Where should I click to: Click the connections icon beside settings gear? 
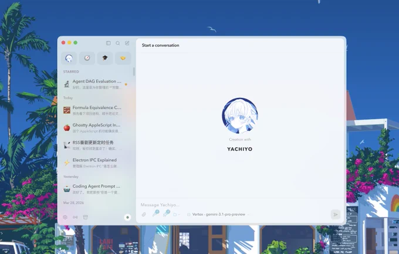point(75,217)
